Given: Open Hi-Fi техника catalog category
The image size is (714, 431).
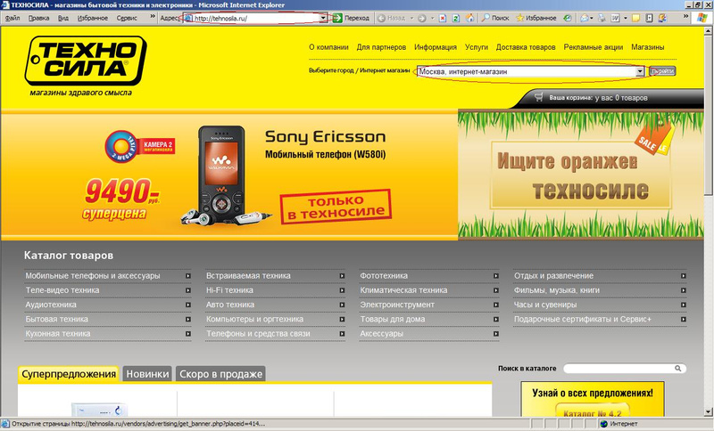Looking at the screenshot, I should (229, 290).
